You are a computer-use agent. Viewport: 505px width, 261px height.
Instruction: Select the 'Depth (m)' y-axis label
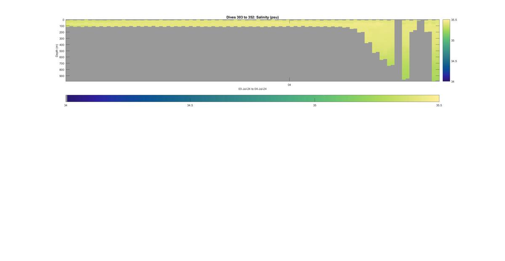coord(56,51)
